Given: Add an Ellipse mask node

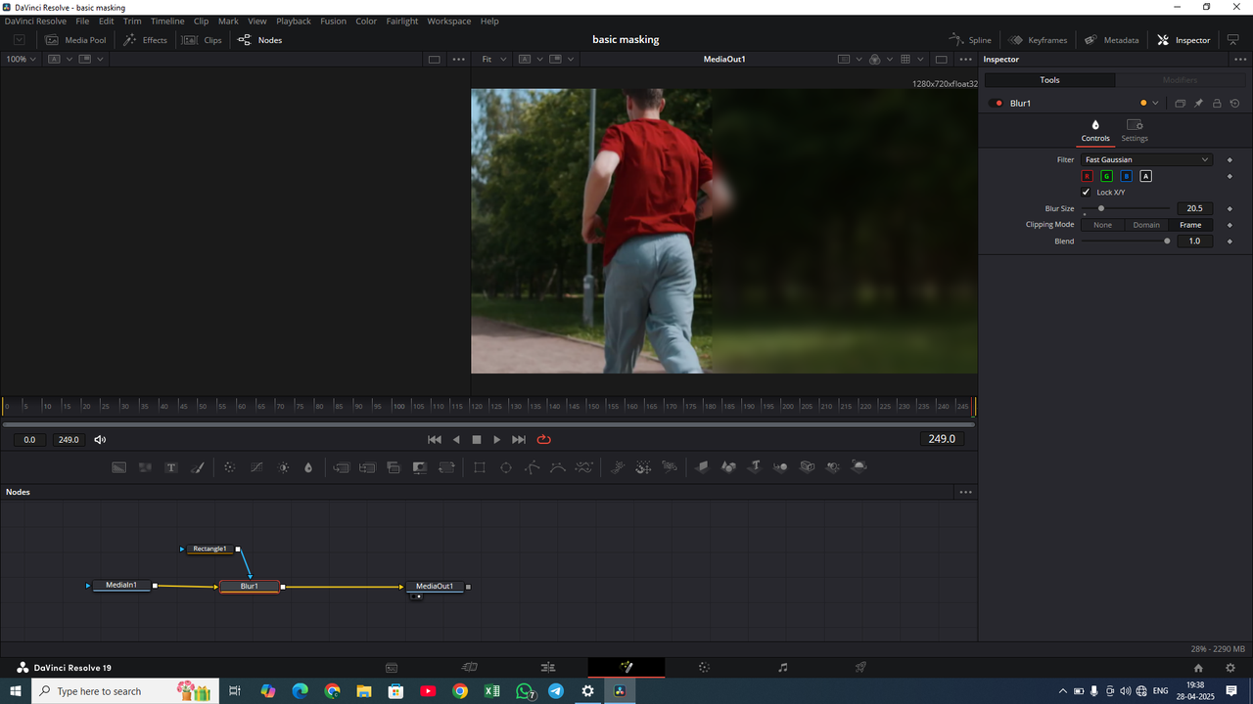Looking at the screenshot, I should point(506,466).
